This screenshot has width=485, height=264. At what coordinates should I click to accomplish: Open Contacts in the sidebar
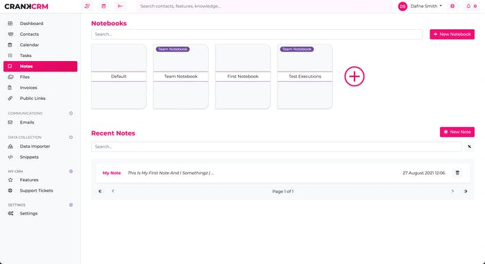point(40,34)
